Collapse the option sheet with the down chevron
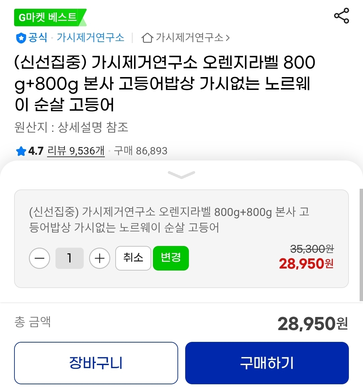This screenshot has height=391, width=363. 181,175
